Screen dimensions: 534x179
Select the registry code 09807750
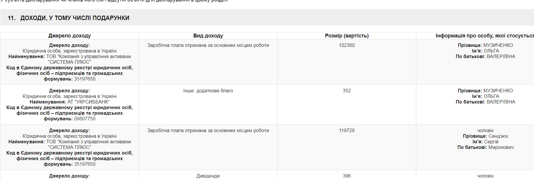pos(85,119)
